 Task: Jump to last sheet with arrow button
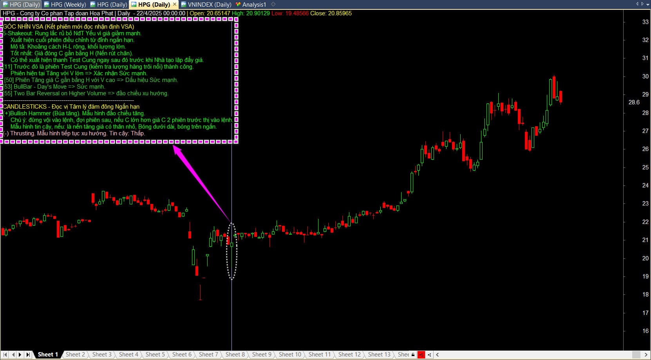(x=28, y=355)
